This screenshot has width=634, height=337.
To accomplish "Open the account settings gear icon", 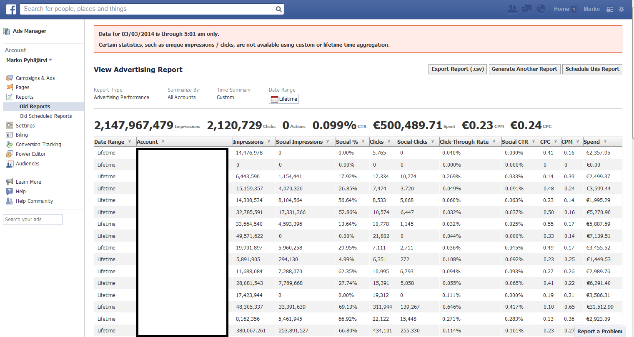I will [x=621, y=9].
